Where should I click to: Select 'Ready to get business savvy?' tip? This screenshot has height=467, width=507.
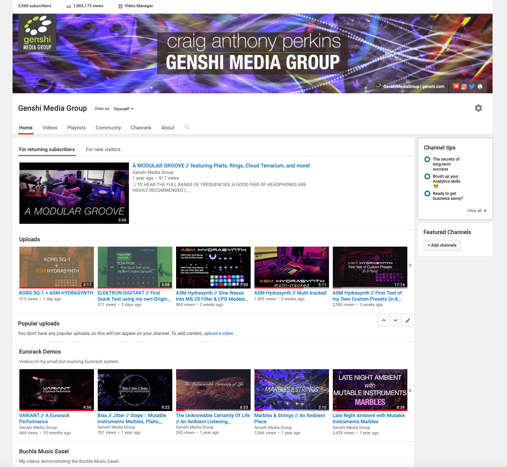pos(448,196)
